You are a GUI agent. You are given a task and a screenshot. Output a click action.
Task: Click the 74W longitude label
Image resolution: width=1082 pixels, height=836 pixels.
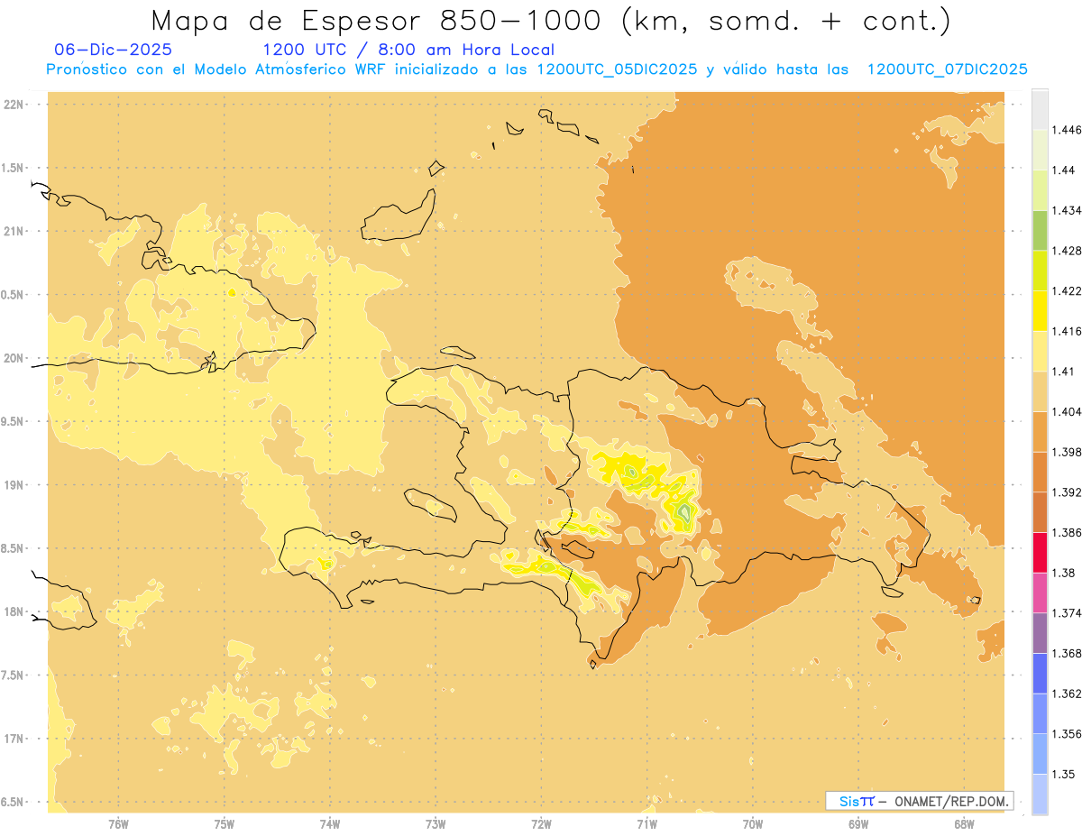330,824
